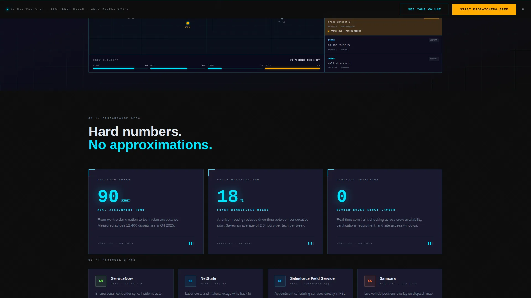Screen dimensions: 531x298
Task: Click 'WO-4425 · Queued' work order text
Action: [339, 49]
